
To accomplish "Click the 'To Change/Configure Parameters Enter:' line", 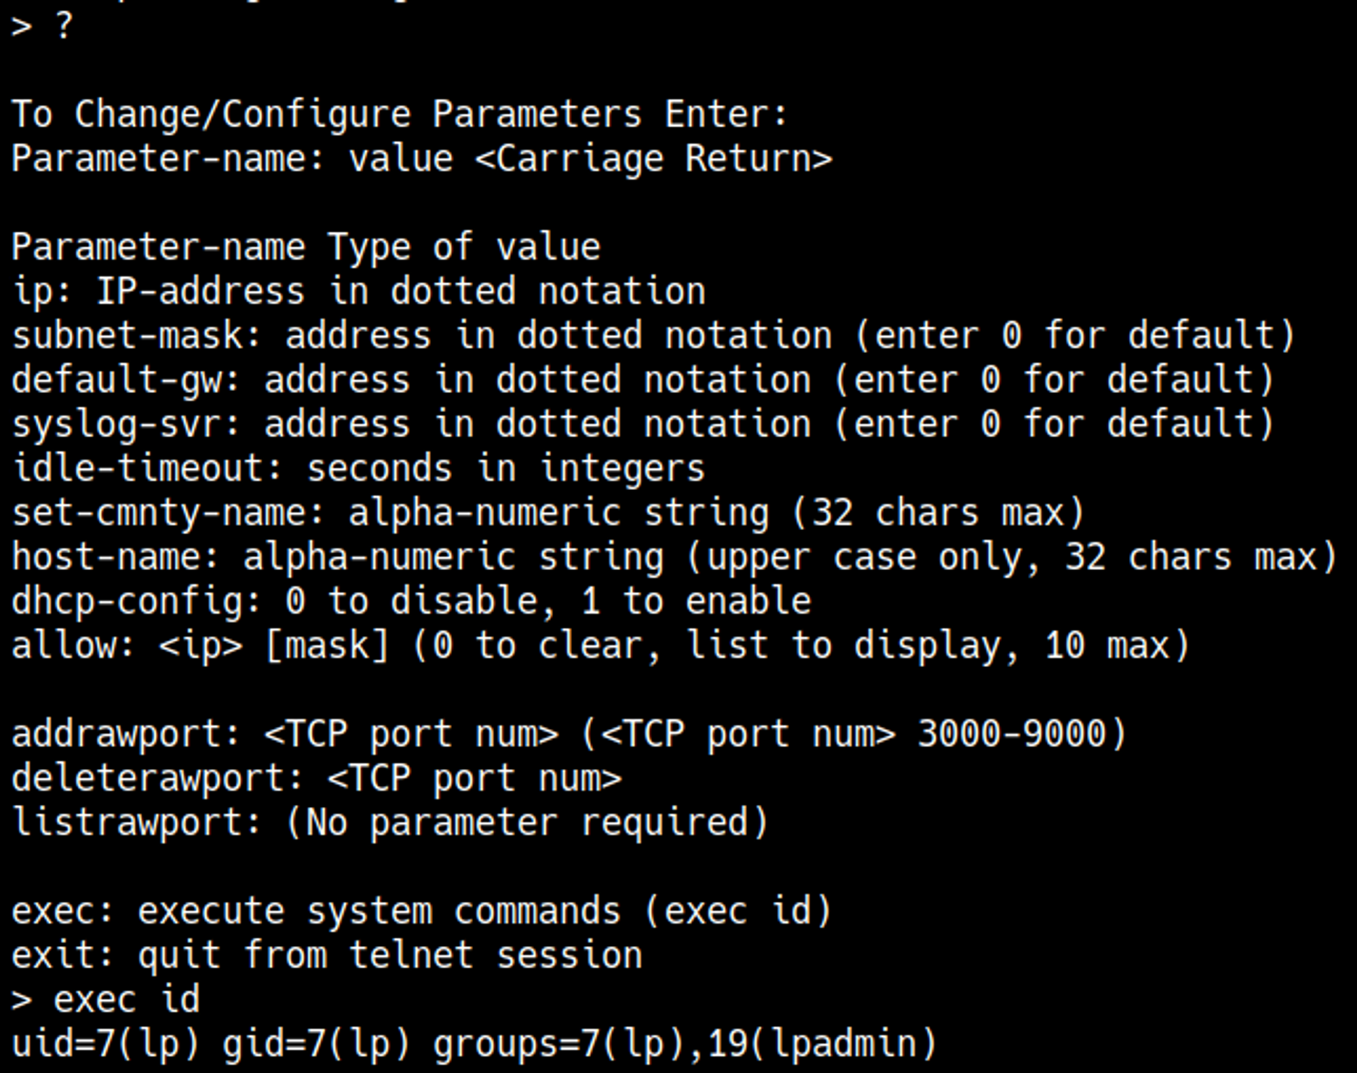I will (x=399, y=114).
